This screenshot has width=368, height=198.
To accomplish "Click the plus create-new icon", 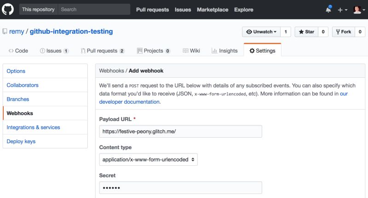I will pyautogui.click(x=343, y=10).
